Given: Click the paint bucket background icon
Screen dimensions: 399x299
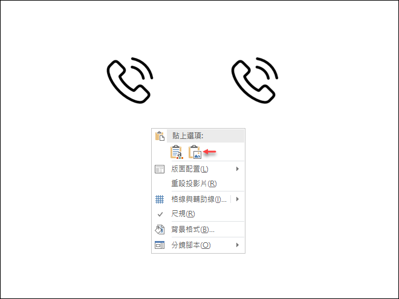Looking at the screenshot, I should [x=160, y=230].
